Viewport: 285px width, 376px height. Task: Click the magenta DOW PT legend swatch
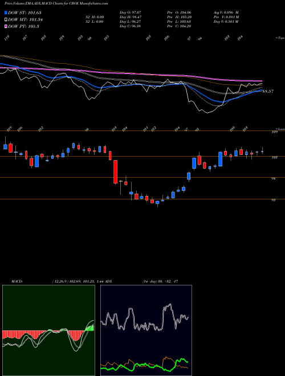pos(6,26)
